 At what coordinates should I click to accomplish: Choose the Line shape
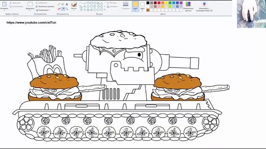[x=81, y=3]
